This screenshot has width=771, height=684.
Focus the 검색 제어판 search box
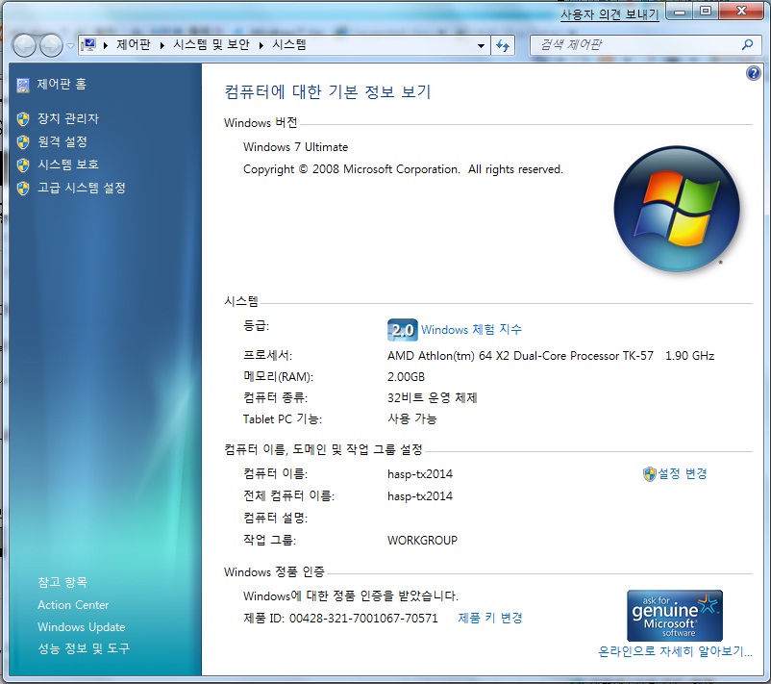point(636,45)
